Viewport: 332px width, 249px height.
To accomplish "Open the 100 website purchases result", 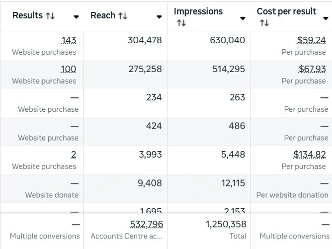I will click(x=69, y=69).
